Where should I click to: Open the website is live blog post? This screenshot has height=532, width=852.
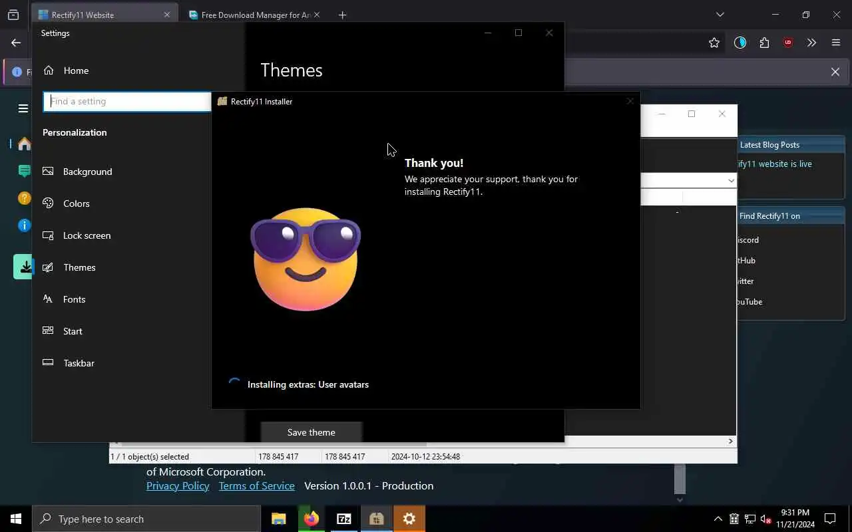(x=775, y=164)
